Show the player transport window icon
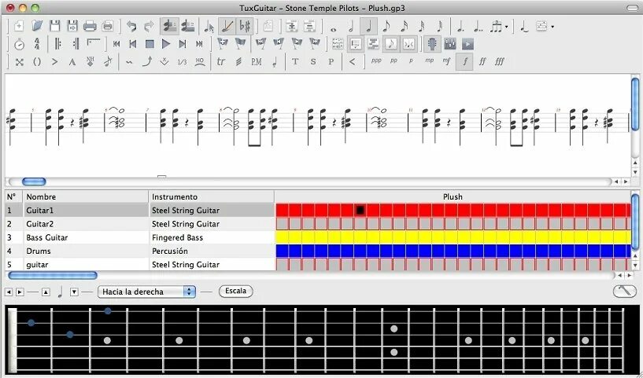Image resolution: width=643 pixels, height=378 pixels. click(467, 44)
